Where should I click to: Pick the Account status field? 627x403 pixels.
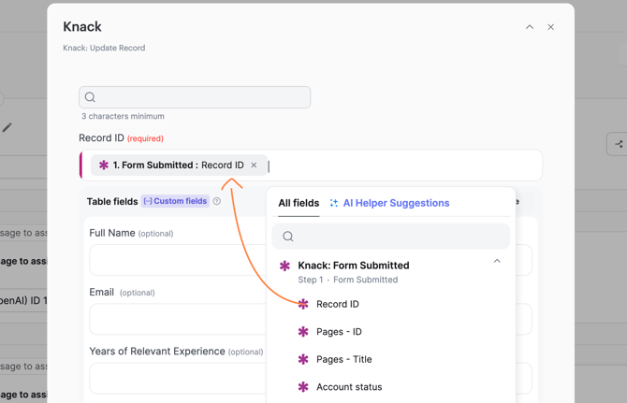[x=348, y=387]
